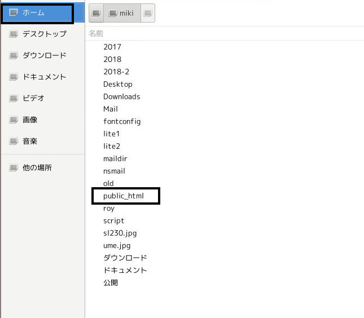Screen dimensions: 364x318
Task: Click the ダウンロード sidebar icon
Action: (x=14, y=55)
